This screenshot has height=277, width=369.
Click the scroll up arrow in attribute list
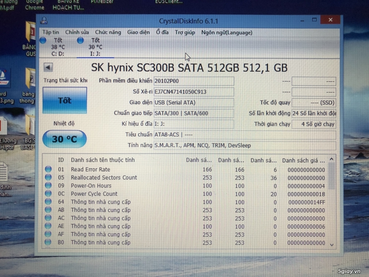click(x=332, y=159)
